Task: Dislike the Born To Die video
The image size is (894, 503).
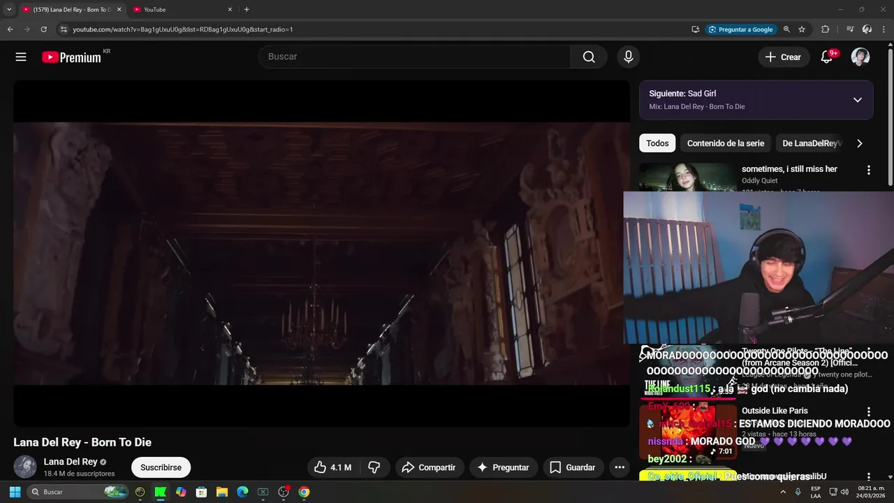Action: (374, 467)
